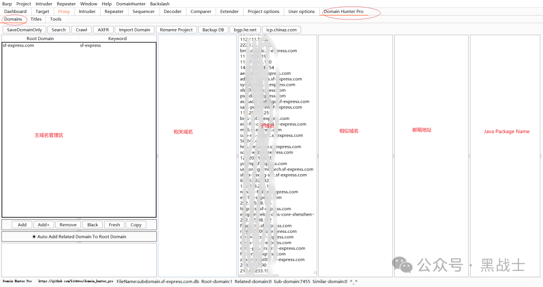Open the Domainhunter menu
The image size is (543, 287).
click(131, 4)
